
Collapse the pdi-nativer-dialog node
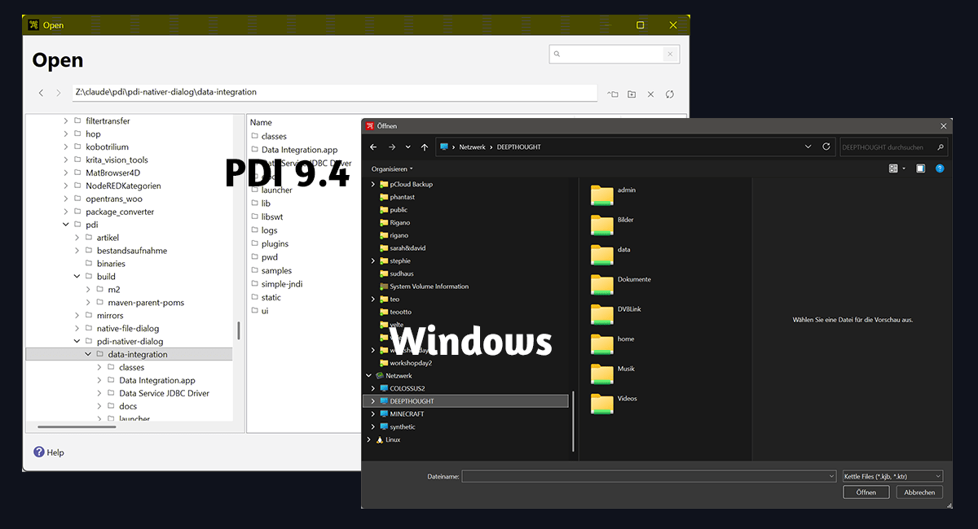77,342
